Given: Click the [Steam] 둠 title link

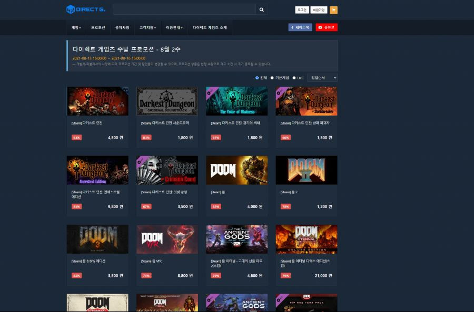Looking at the screenshot, I should [x=218, y=192].
